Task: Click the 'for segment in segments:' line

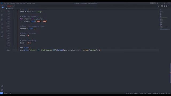Action: pyautogui.click(x=32, y=19)
